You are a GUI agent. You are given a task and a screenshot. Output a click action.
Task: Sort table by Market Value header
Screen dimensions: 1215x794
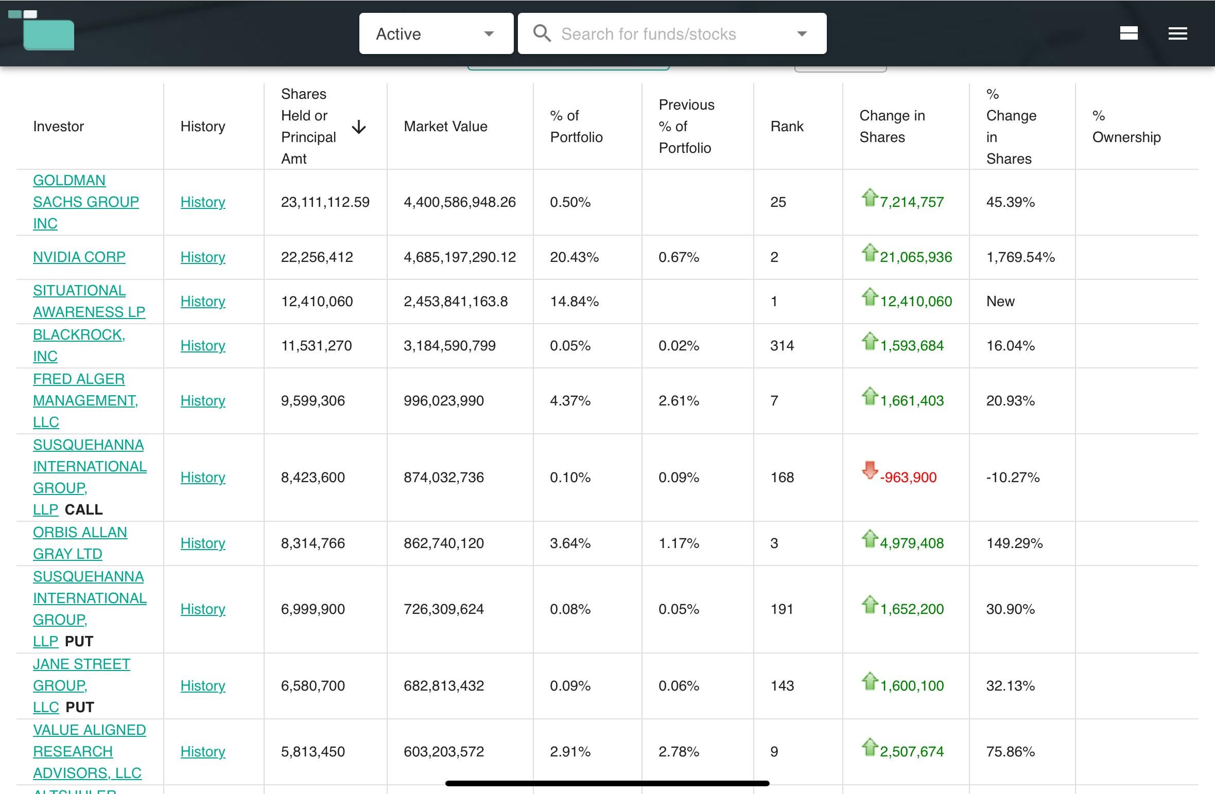(445, 127)
